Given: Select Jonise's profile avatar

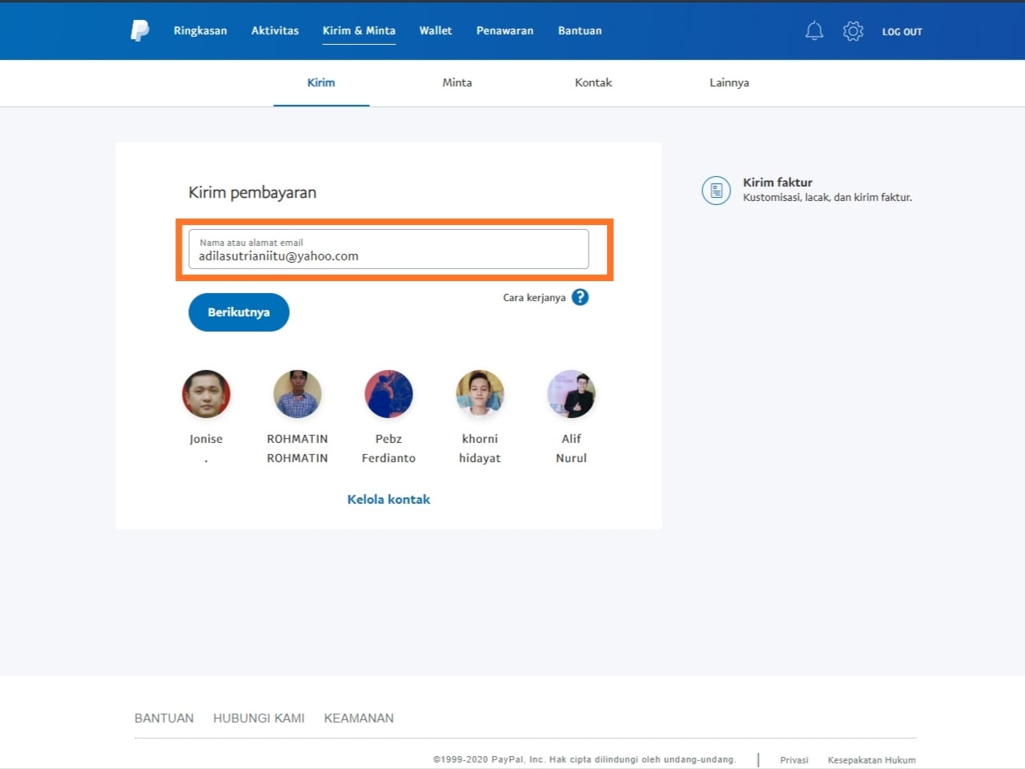Looking at the screenshot, I should [x=206, y=393].
